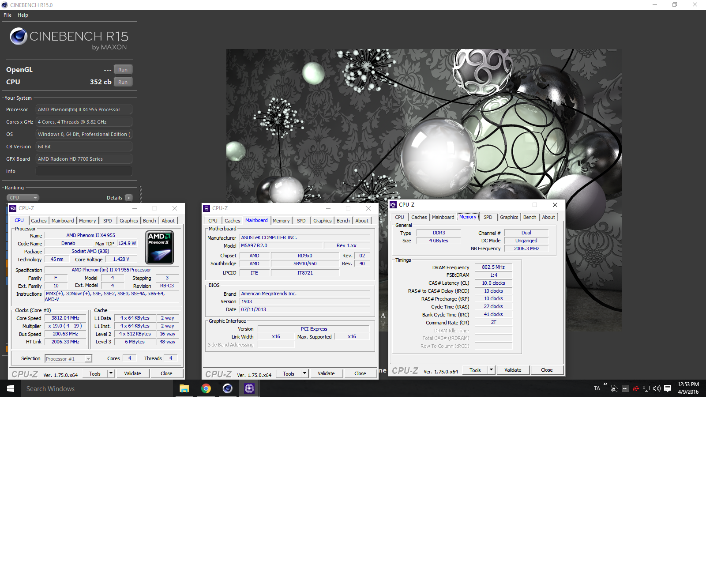
Task: Open the Action Center notifications icon
Action: (x=668, y=388)
